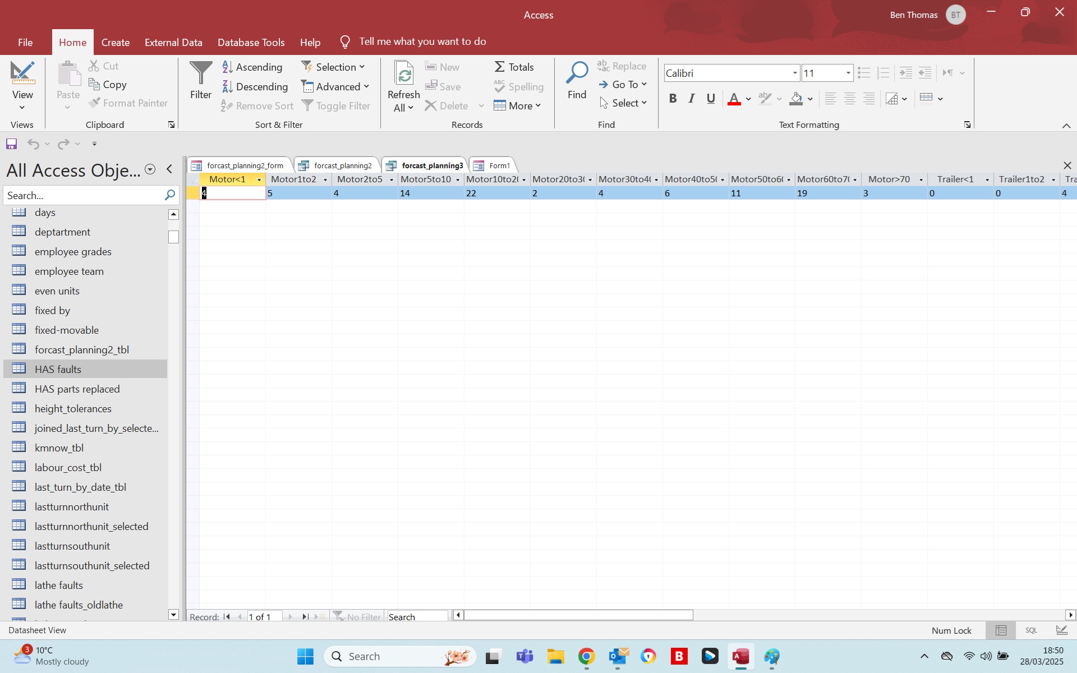Toggle Italic text formatting
Viewport: 1077px width, 673px height.
coord(692,99)
